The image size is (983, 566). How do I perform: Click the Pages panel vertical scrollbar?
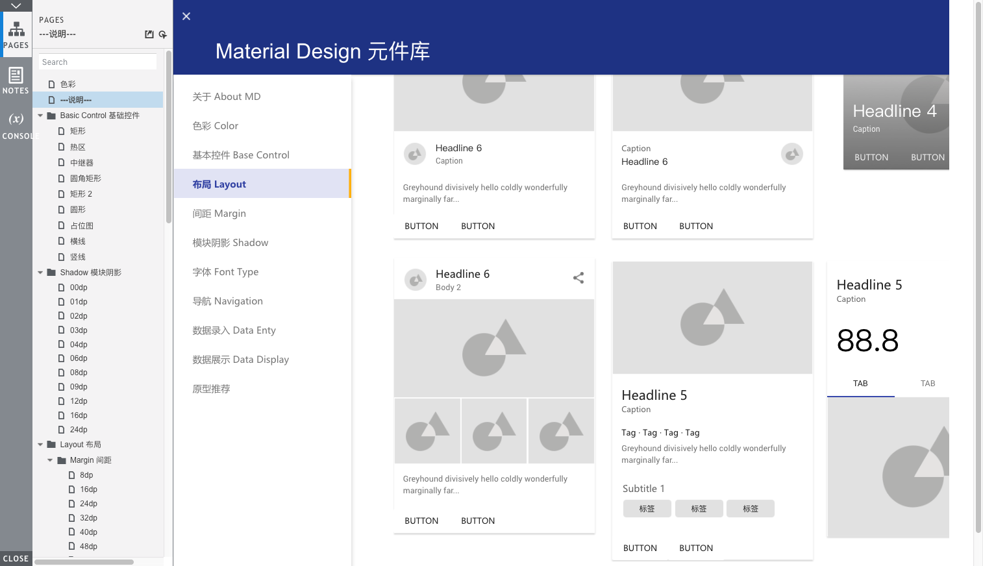click(x=169, y=136)
